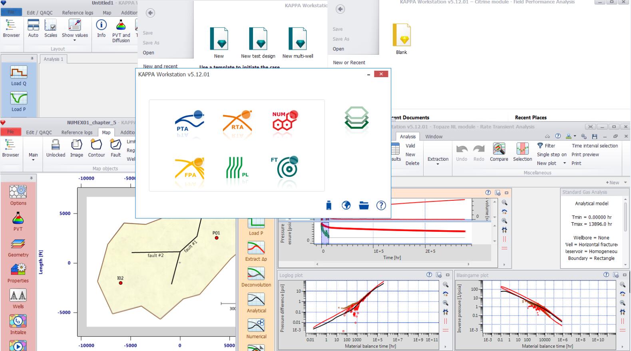Image resolution: width=631 pixels, height=351 pixels.
Task: Switch to Analysis tab in Topaze
Action: (x=408, y=136)
